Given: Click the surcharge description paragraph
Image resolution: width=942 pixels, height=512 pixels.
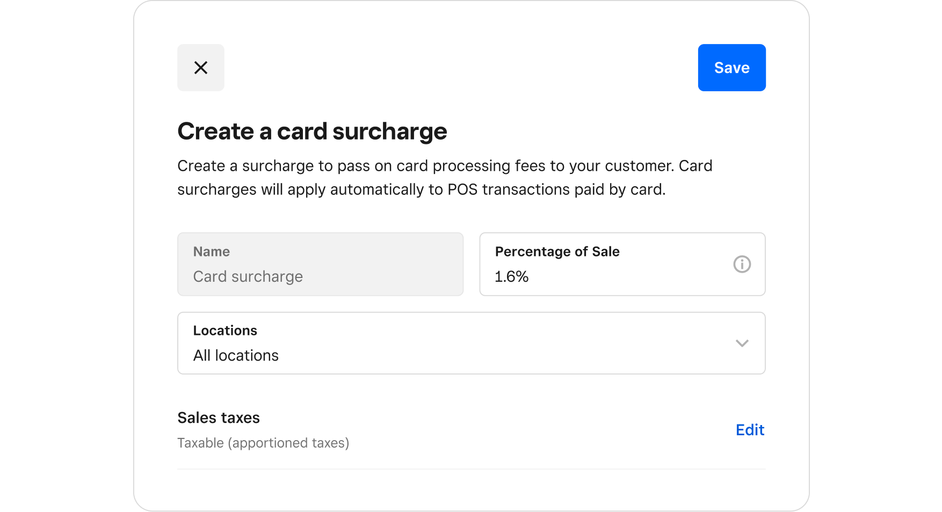Looking at the screenshot, I should pos(445,178).
